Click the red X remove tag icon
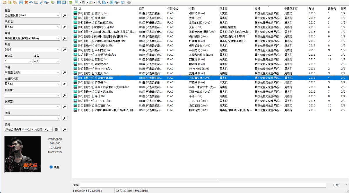Screen dimensions: 349x193 26,2
